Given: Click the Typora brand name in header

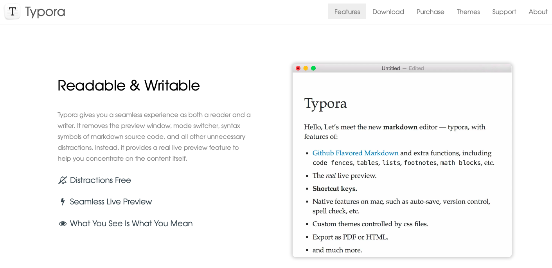Looking at the screenshot, I should click(45, 12).
